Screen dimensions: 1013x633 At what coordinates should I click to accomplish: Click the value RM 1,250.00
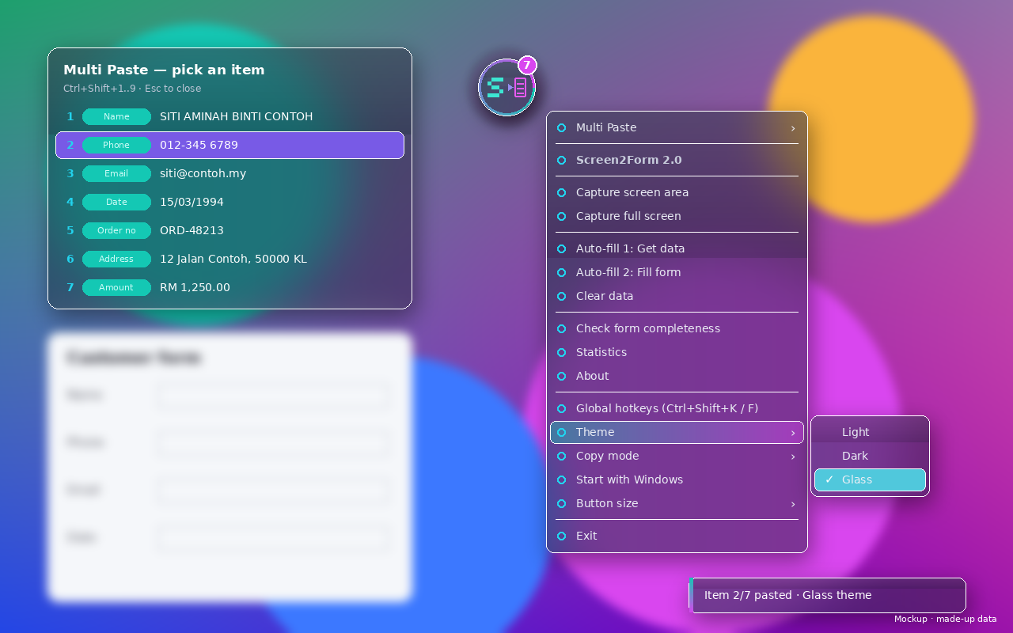click(x=195, y=287)
